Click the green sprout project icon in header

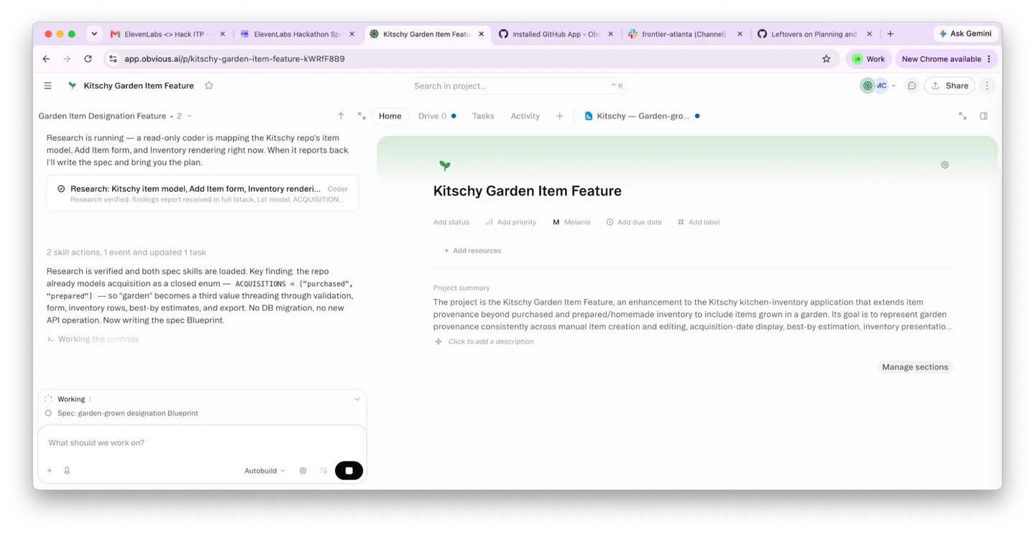[72, 85]
